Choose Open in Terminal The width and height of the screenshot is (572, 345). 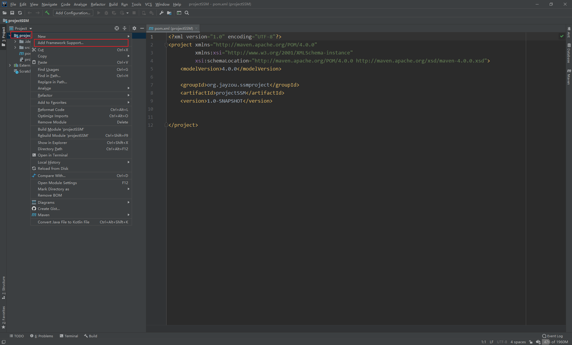[81, 155]
